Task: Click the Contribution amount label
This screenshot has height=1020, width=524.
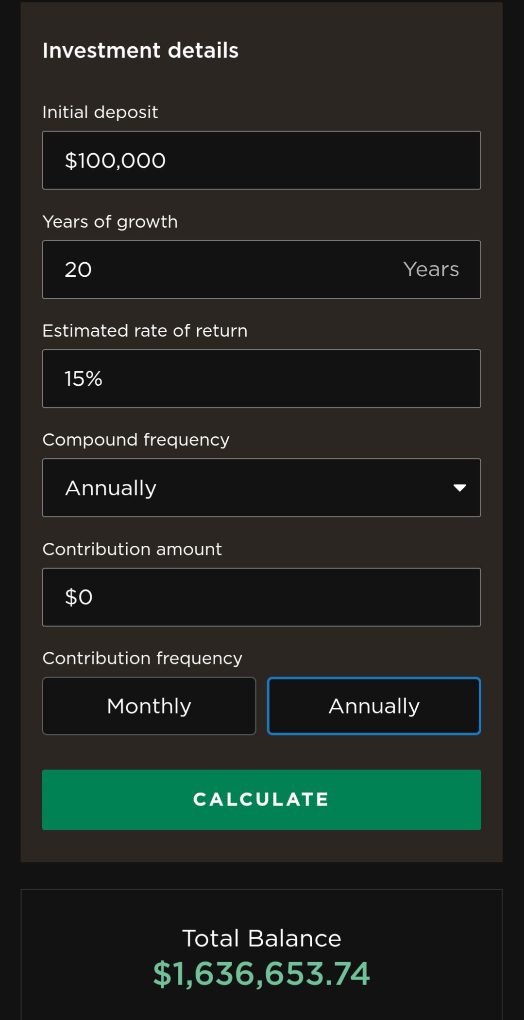Action: coord(132,549)
